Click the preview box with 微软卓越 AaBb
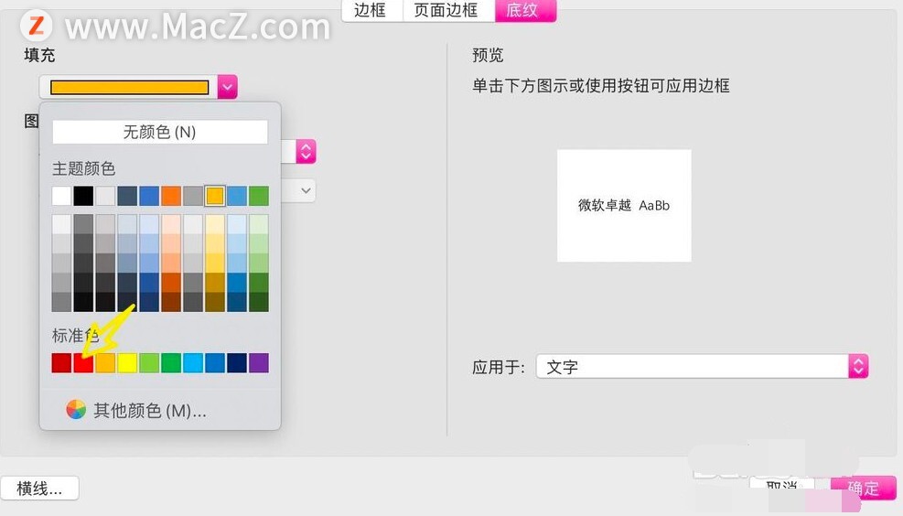This screenshot has height=516, width=903. [x=624, y=206]
